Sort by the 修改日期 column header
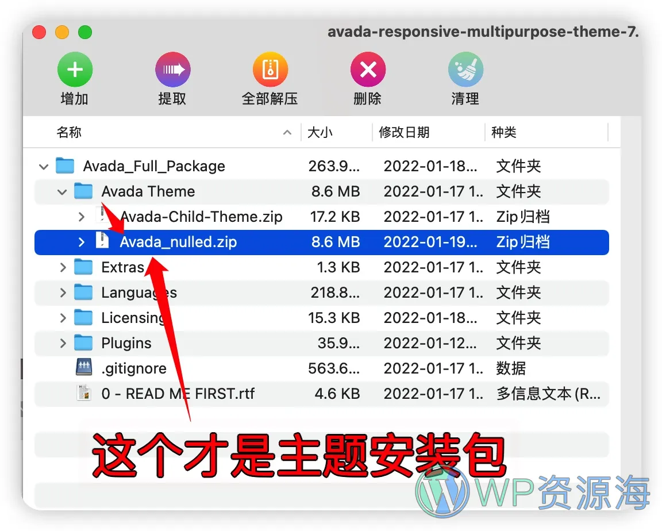This screenshot has width=662, height=531. point(404,132)
